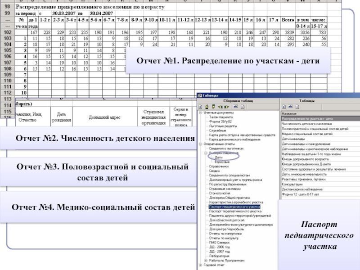
Task: Select Состояние здоровья и результаты лечения row
Action: [320, 169]
